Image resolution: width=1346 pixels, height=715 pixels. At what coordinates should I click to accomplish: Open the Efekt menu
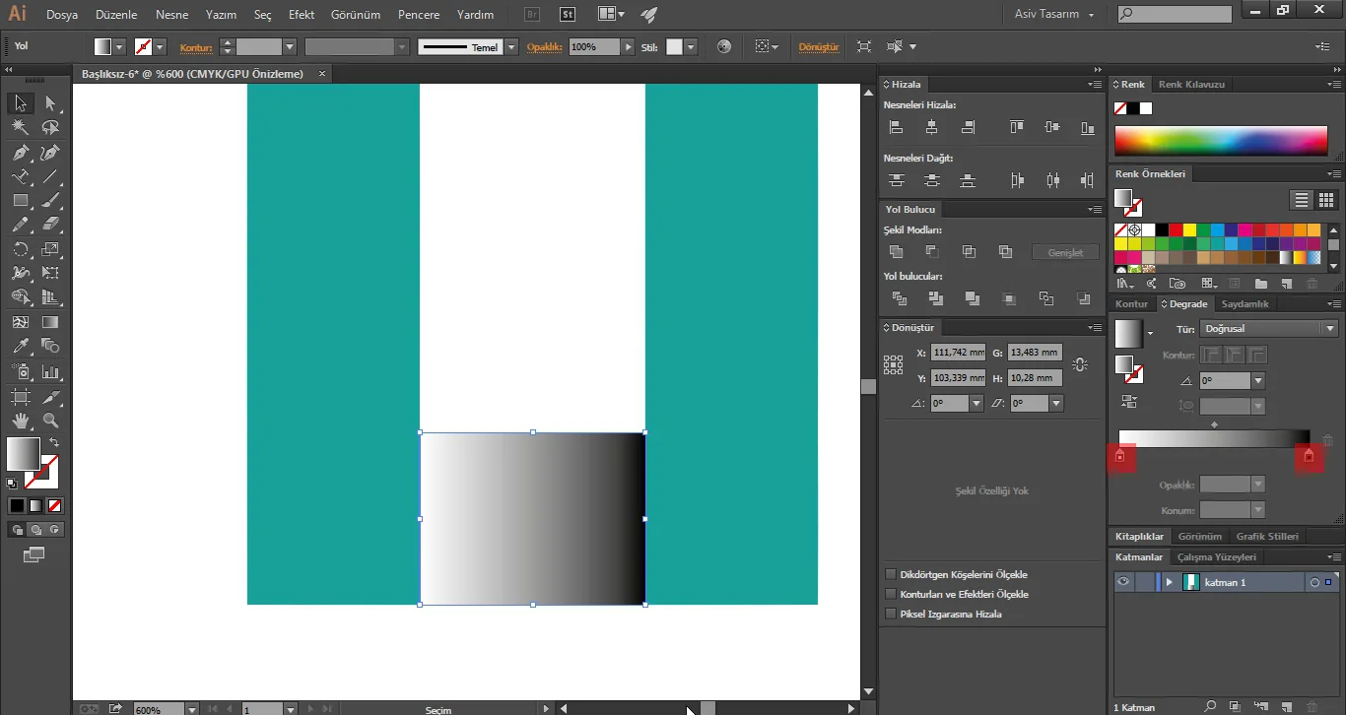point(302,15)
